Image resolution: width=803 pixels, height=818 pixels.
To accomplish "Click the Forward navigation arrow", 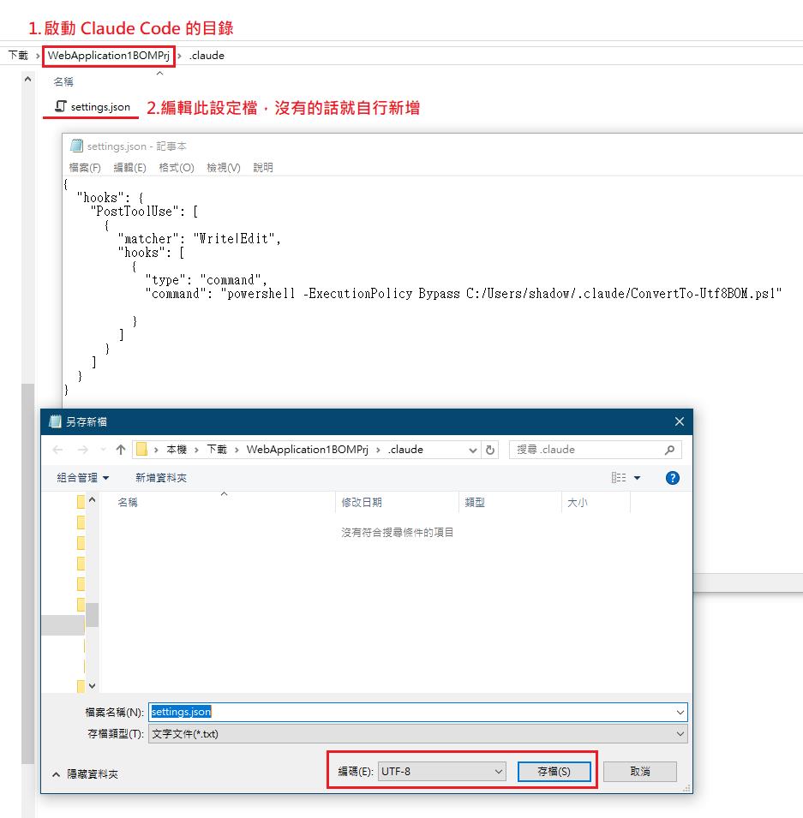I will coord(82,450).
